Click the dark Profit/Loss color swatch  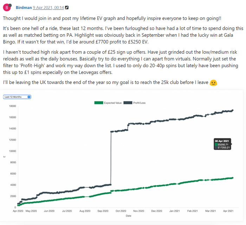pyautogui.click(x=128, y=103)
